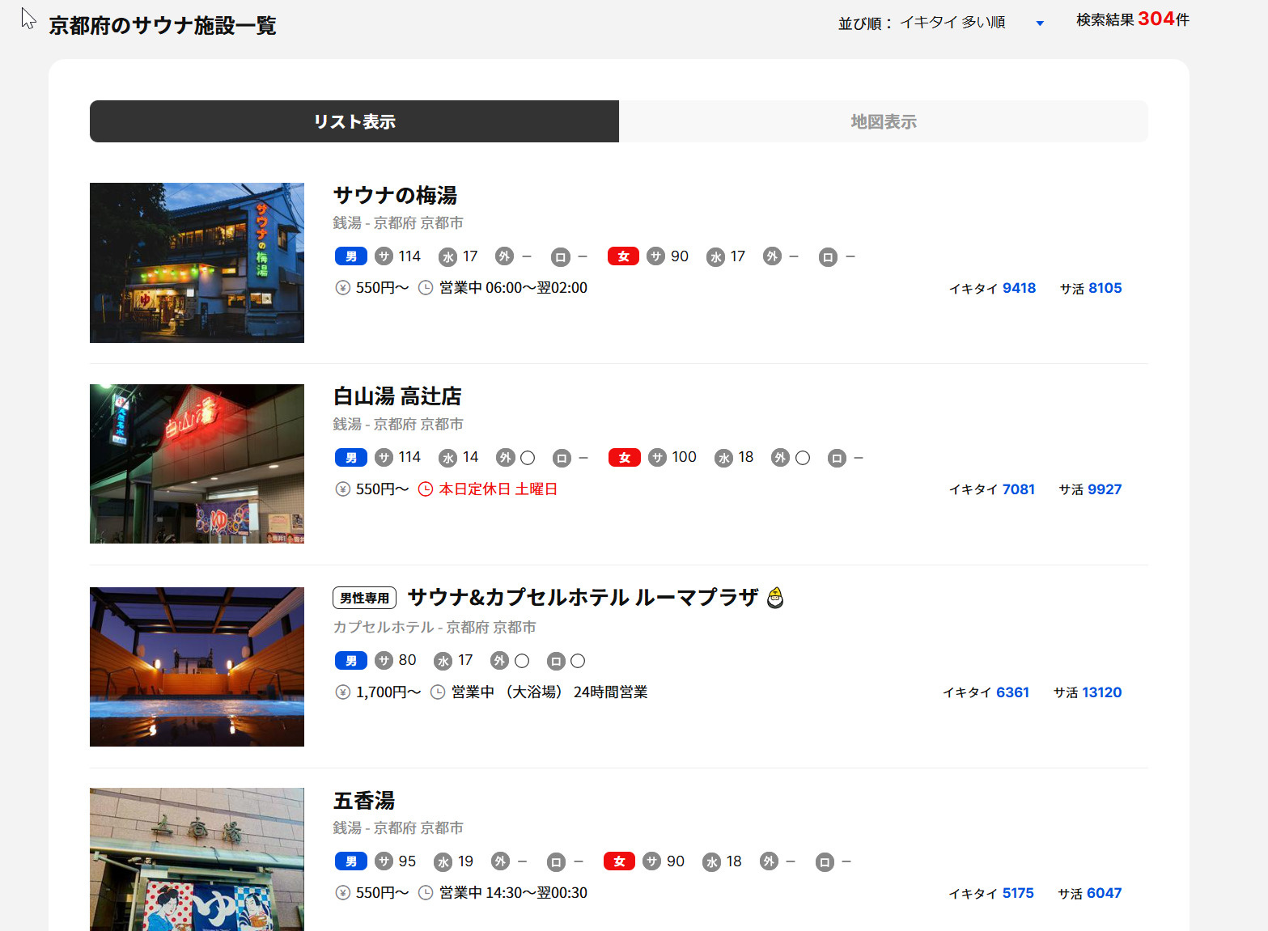The width and height of the screenshot is (1268, 931).
Task: Click the サウナの梅湯 neon building thumbnail
Action: pyautogui.click(x=197, y=263)
